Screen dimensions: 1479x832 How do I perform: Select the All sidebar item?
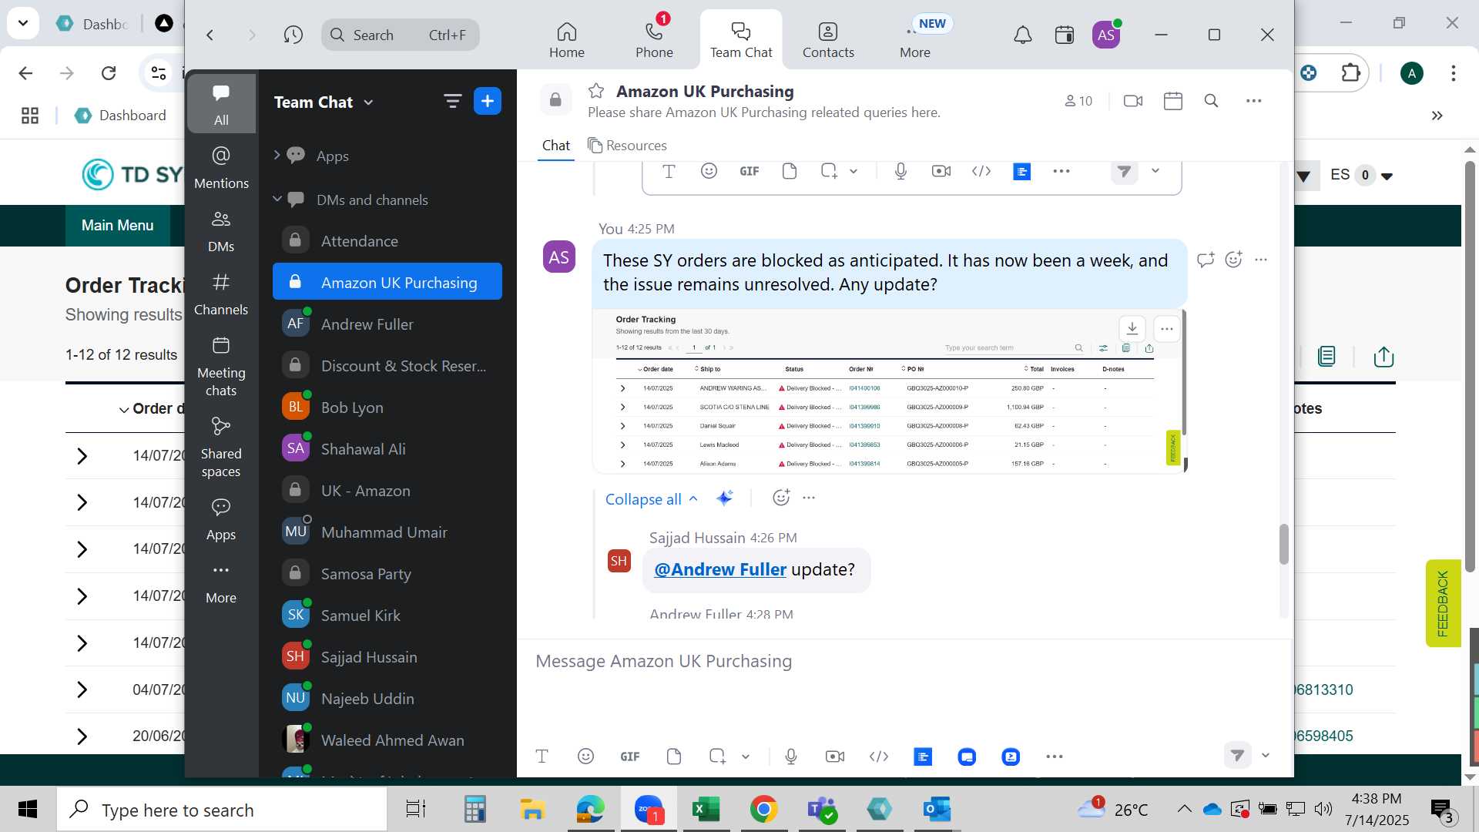click(221, 104)
